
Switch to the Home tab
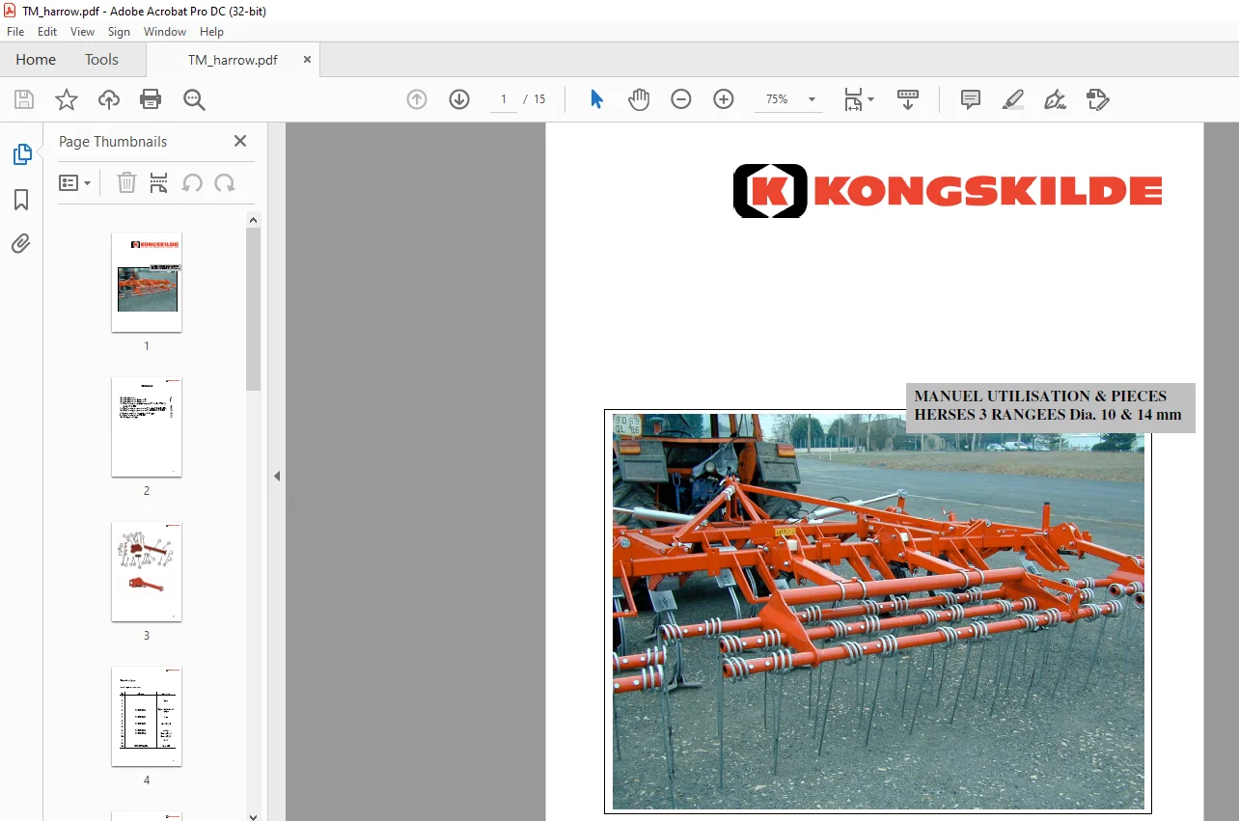click(36, 60)
